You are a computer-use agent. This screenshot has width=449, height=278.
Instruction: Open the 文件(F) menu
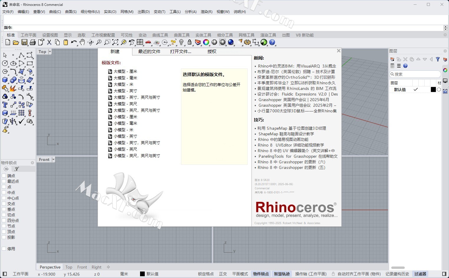[8, 12]
